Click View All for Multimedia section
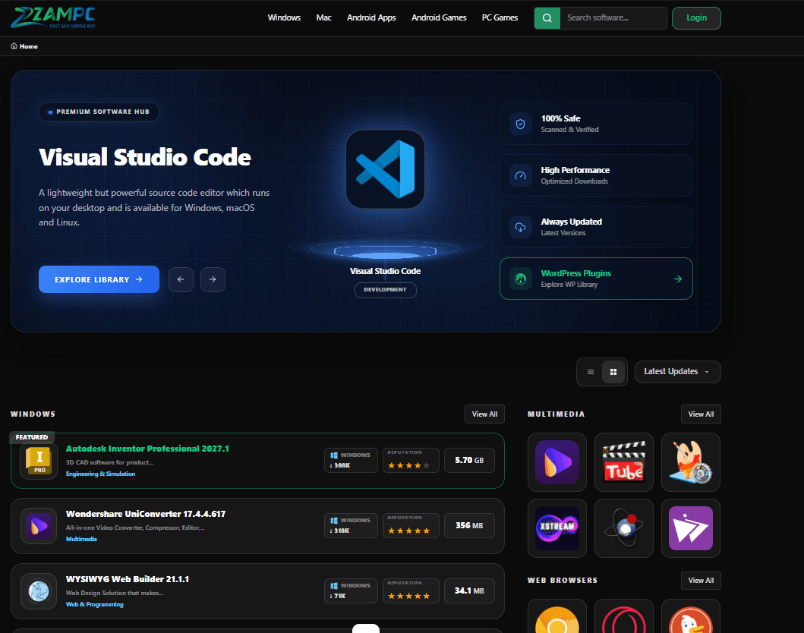The width and height of the screenshot is (804, 633). pyautogui.click(x=701, y=414)
